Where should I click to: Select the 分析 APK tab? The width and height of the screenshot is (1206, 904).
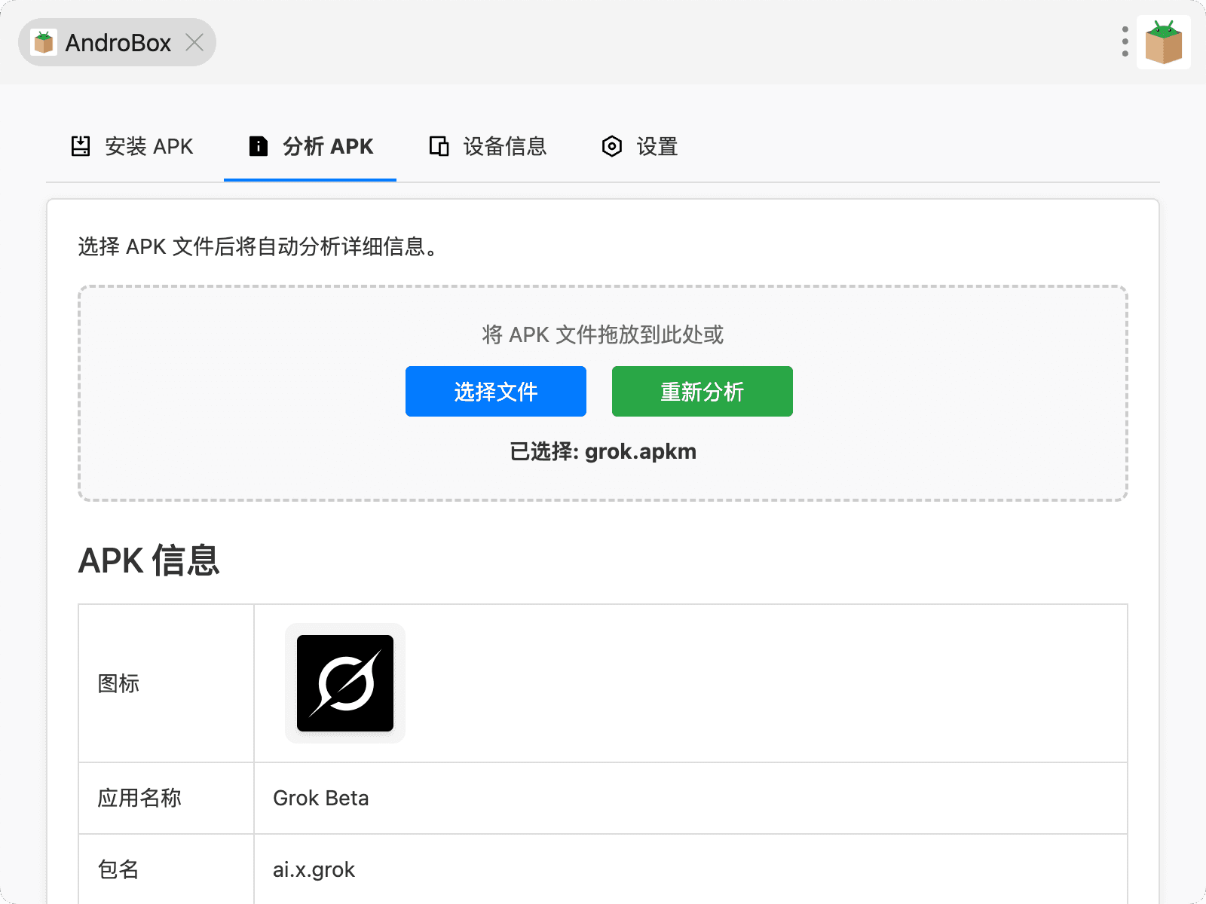click(310, 146)
